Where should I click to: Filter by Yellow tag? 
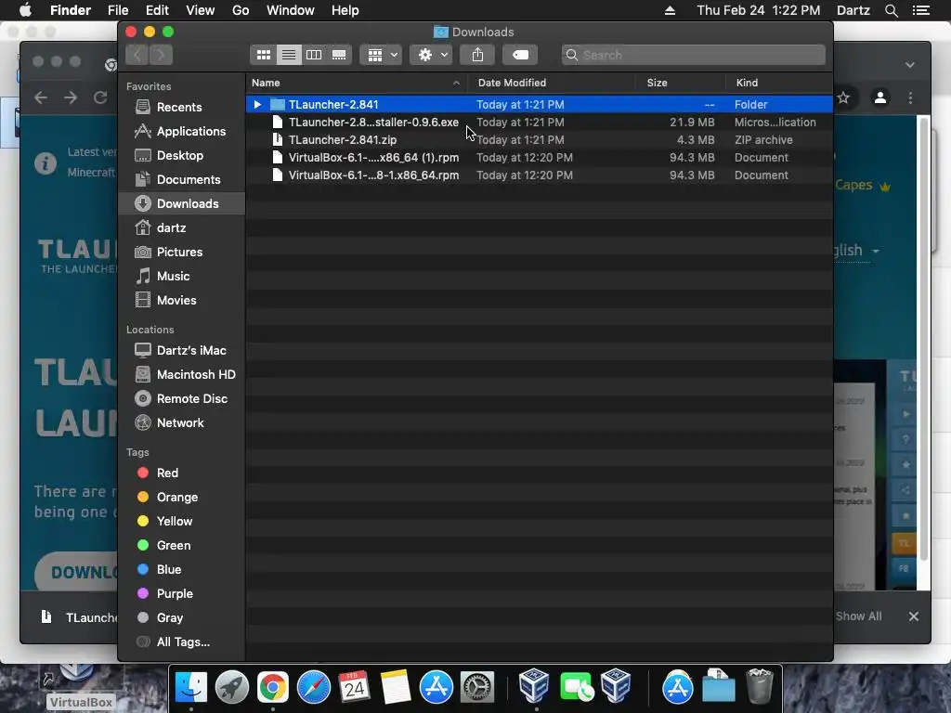coord(181,522)
